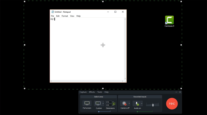Image resolution: width=207 pixels, height=115 pixels.
Task: Toggle the dimensions aspect ratio lock
Action: (114, 103)
